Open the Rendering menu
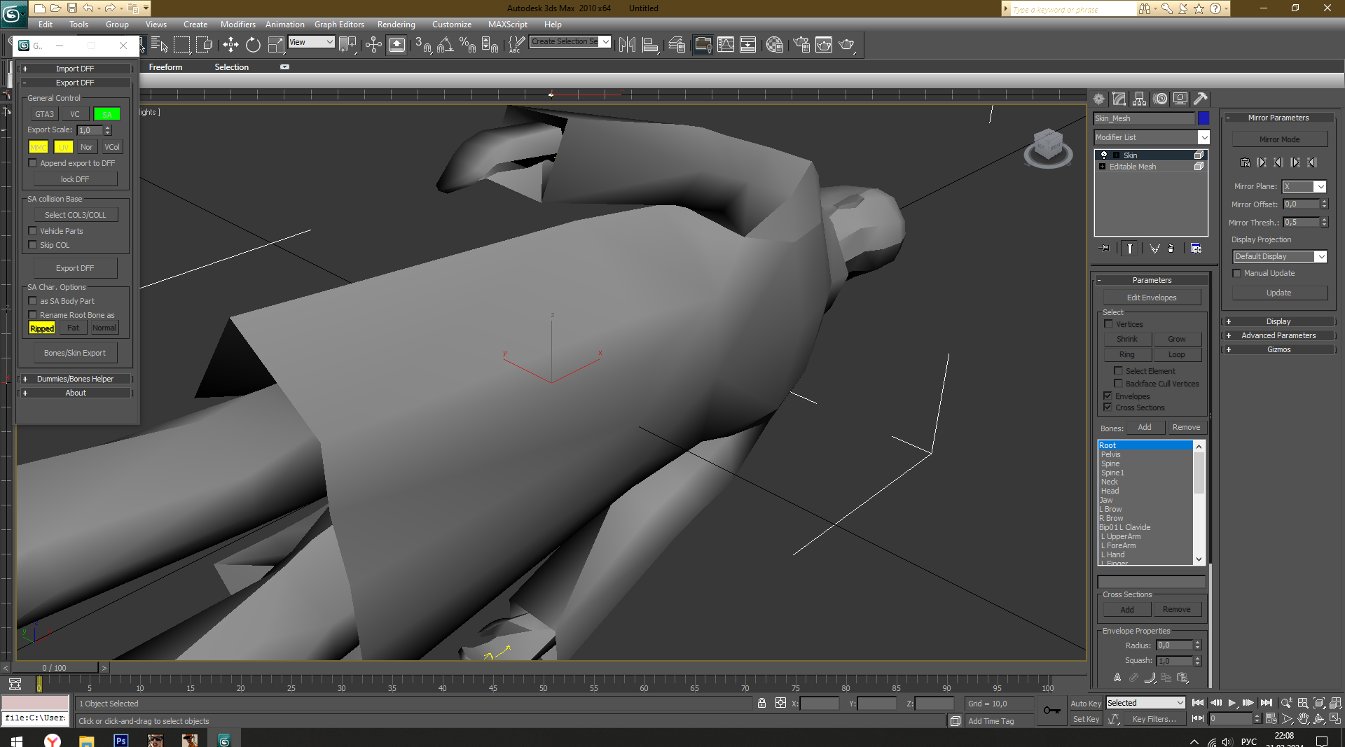This screenshot has width=1345, height=747. [x=396, y=25]
